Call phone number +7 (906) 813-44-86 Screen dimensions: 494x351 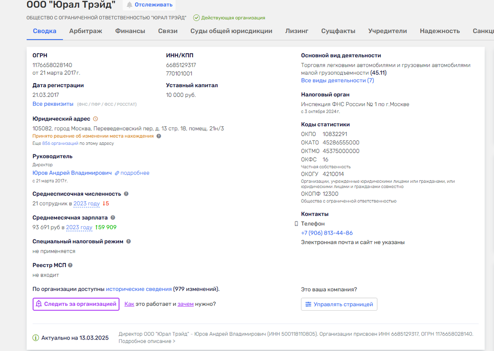point(327,233)
